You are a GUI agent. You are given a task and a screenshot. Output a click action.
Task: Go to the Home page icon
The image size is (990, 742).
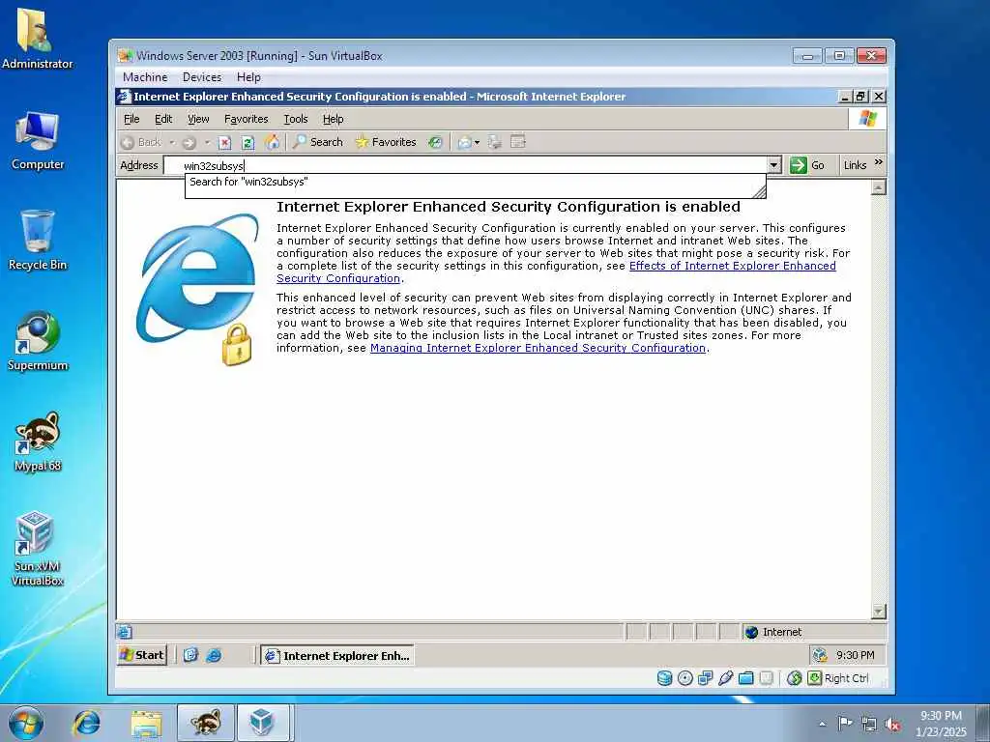tap(272, 142)
